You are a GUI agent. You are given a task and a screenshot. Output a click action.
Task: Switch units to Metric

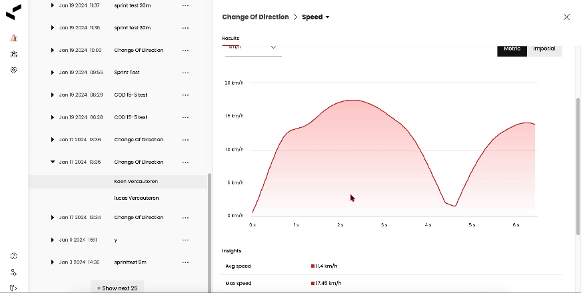(x=512, y=51)
